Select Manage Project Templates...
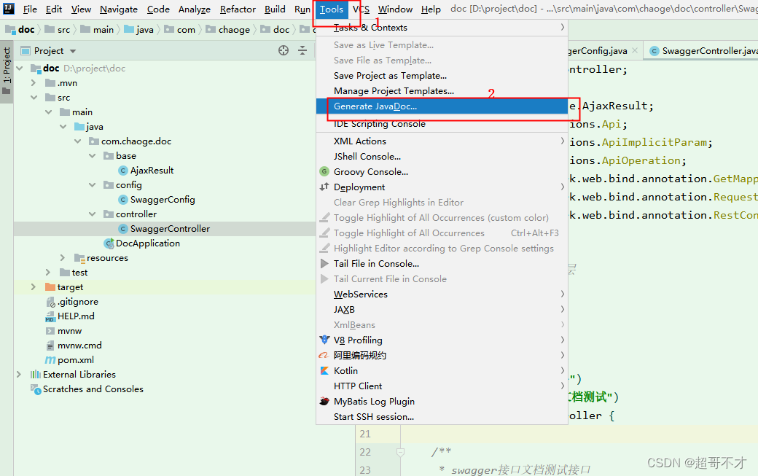This screenshot has height=476, width=758. point(442,91)
